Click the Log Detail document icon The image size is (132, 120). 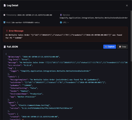click(5, 6)
